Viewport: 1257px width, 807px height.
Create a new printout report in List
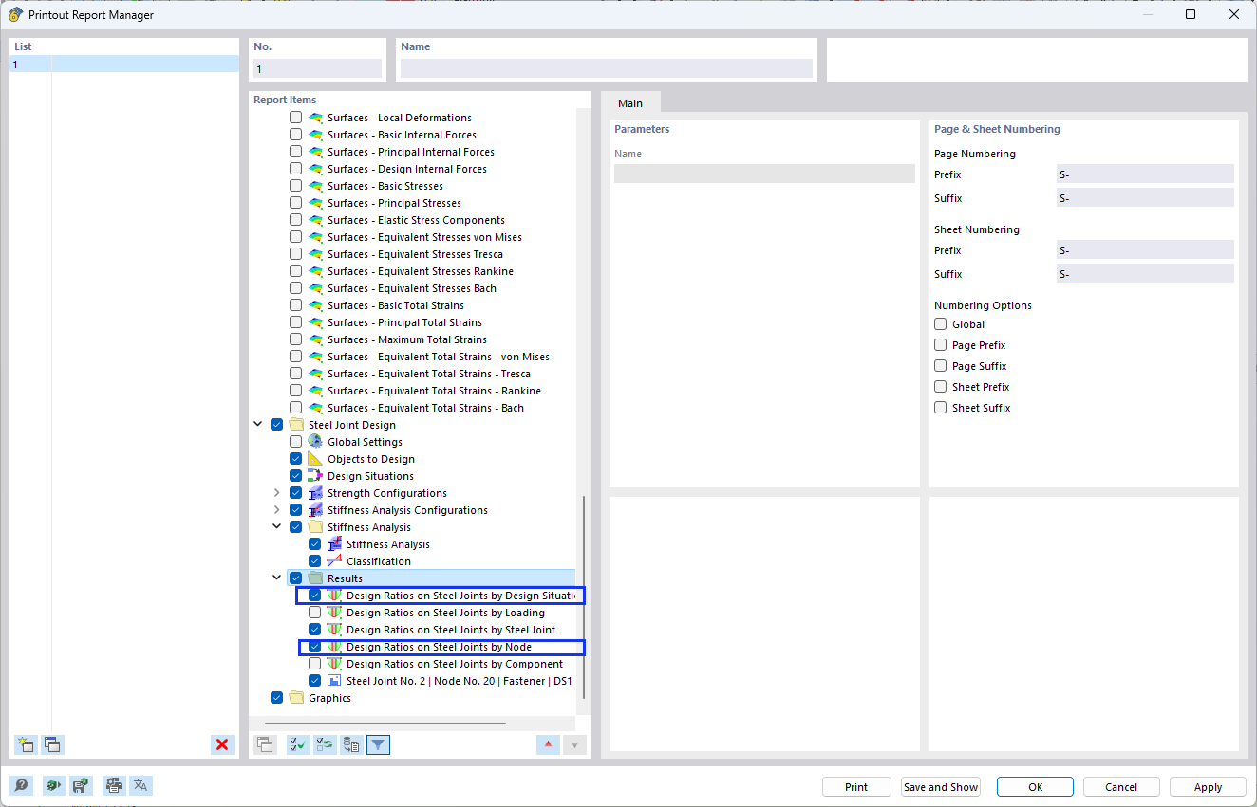tap(27, 744)
